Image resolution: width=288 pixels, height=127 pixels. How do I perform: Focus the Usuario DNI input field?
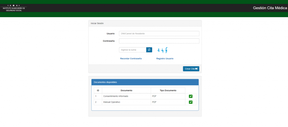tap(159, 34)
